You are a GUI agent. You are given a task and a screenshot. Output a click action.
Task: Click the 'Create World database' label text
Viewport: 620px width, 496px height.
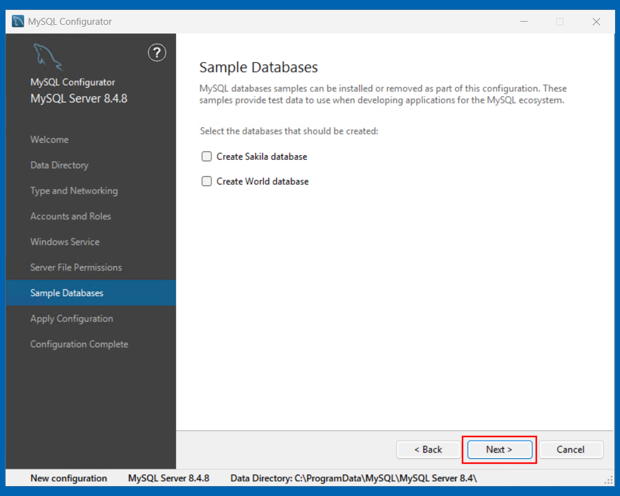(x=262, y=181)
